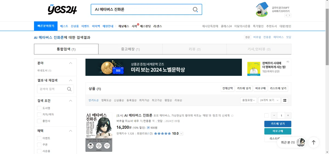Open the 채널예스 link
This screenshot has height=154, width=329.
(124, 26)
